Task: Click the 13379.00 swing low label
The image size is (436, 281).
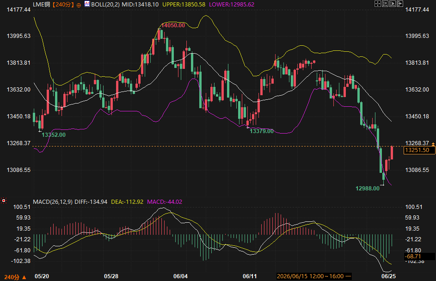Action: pyautogui.click(x=262, y=131)
